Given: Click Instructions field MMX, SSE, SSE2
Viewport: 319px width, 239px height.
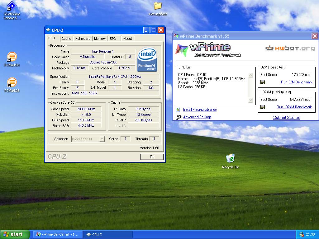Looking at the screenshot, I should point(115,93).
